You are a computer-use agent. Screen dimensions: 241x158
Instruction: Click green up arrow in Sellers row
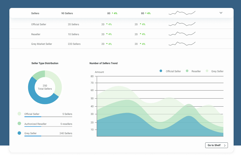pyautogui.click(x=113, y=13)
